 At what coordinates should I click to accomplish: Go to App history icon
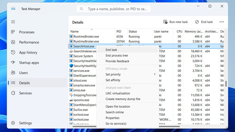coord(13,52)
